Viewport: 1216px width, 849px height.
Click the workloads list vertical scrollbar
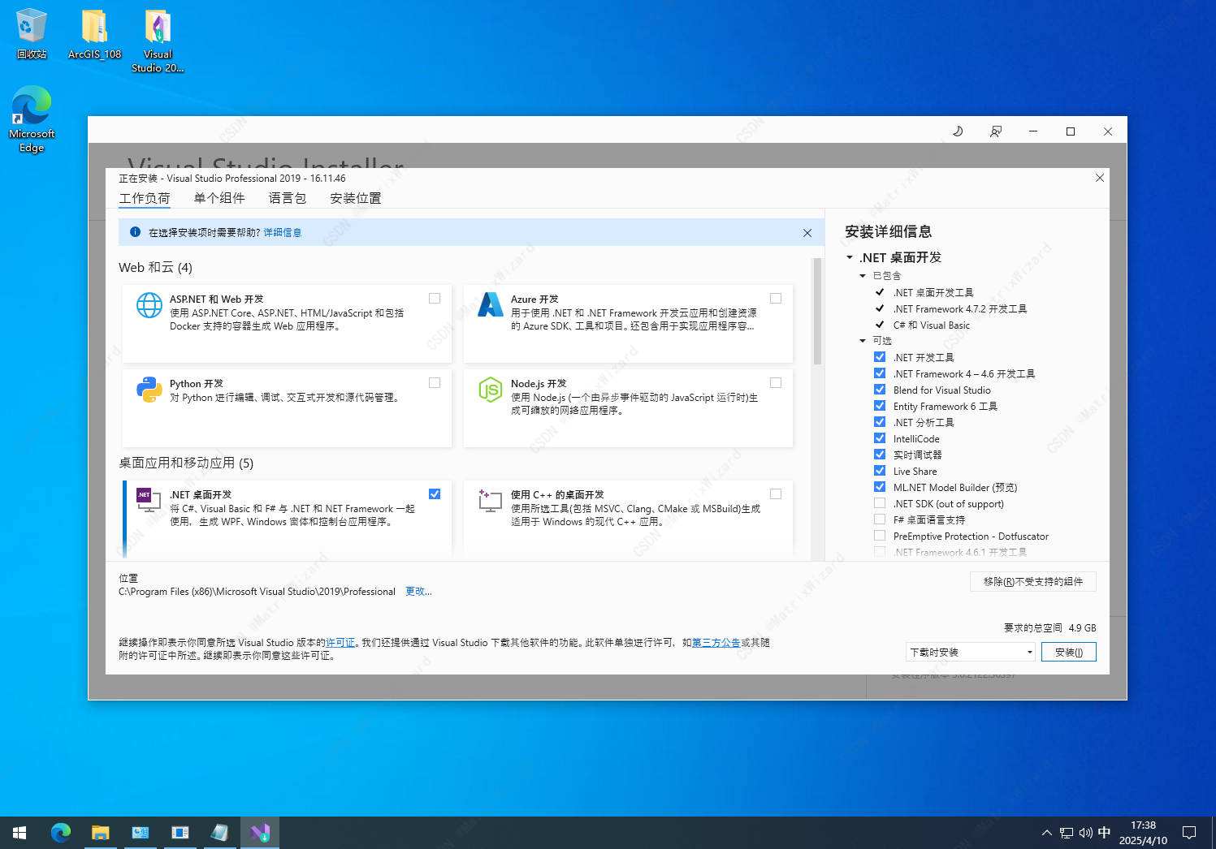(817, 312)
